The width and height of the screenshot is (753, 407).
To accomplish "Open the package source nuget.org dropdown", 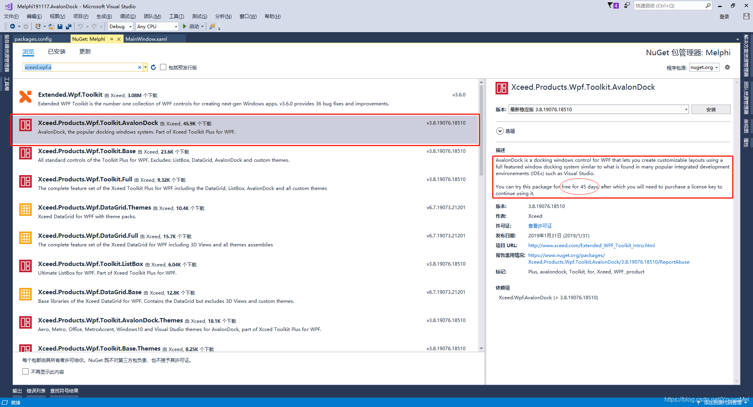I will [x=704, y=67].
